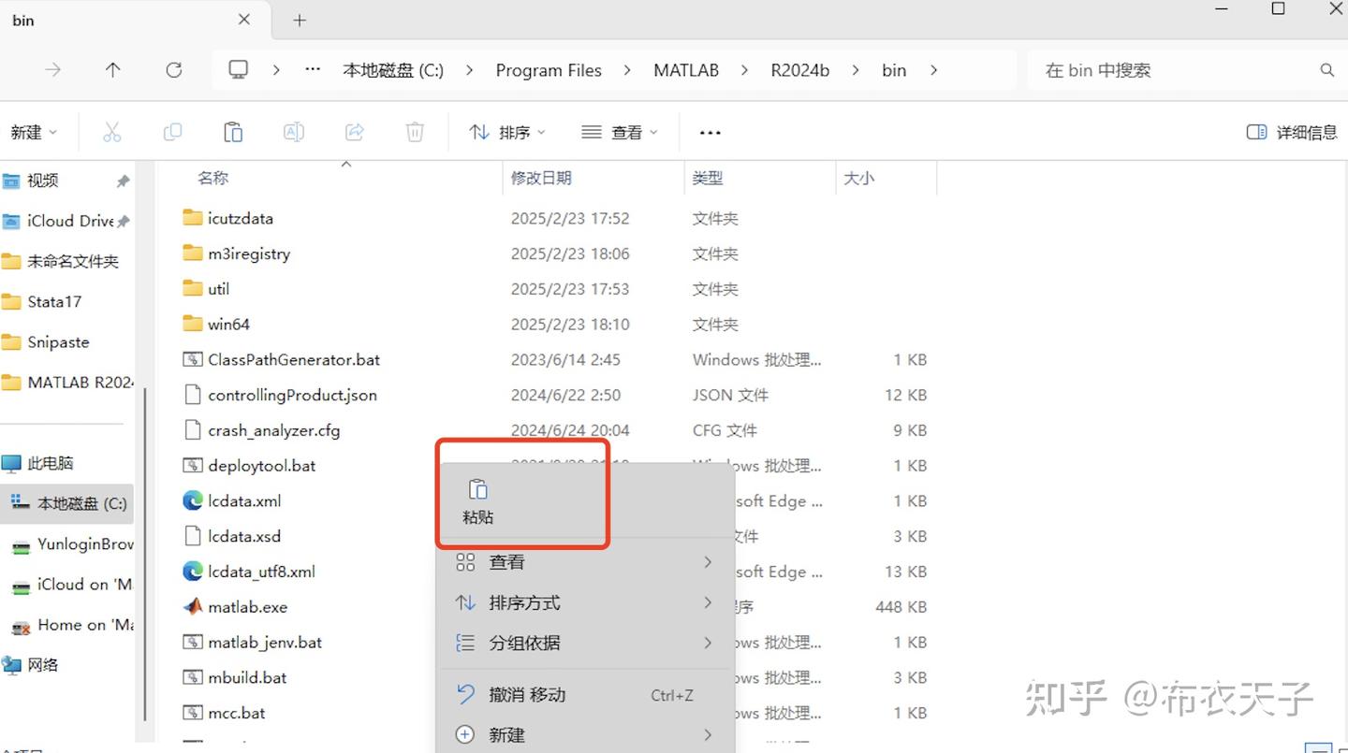Screen dimensions: 1348x753
Task: Click the Delete toolbar icon
Action: (415, 132)
